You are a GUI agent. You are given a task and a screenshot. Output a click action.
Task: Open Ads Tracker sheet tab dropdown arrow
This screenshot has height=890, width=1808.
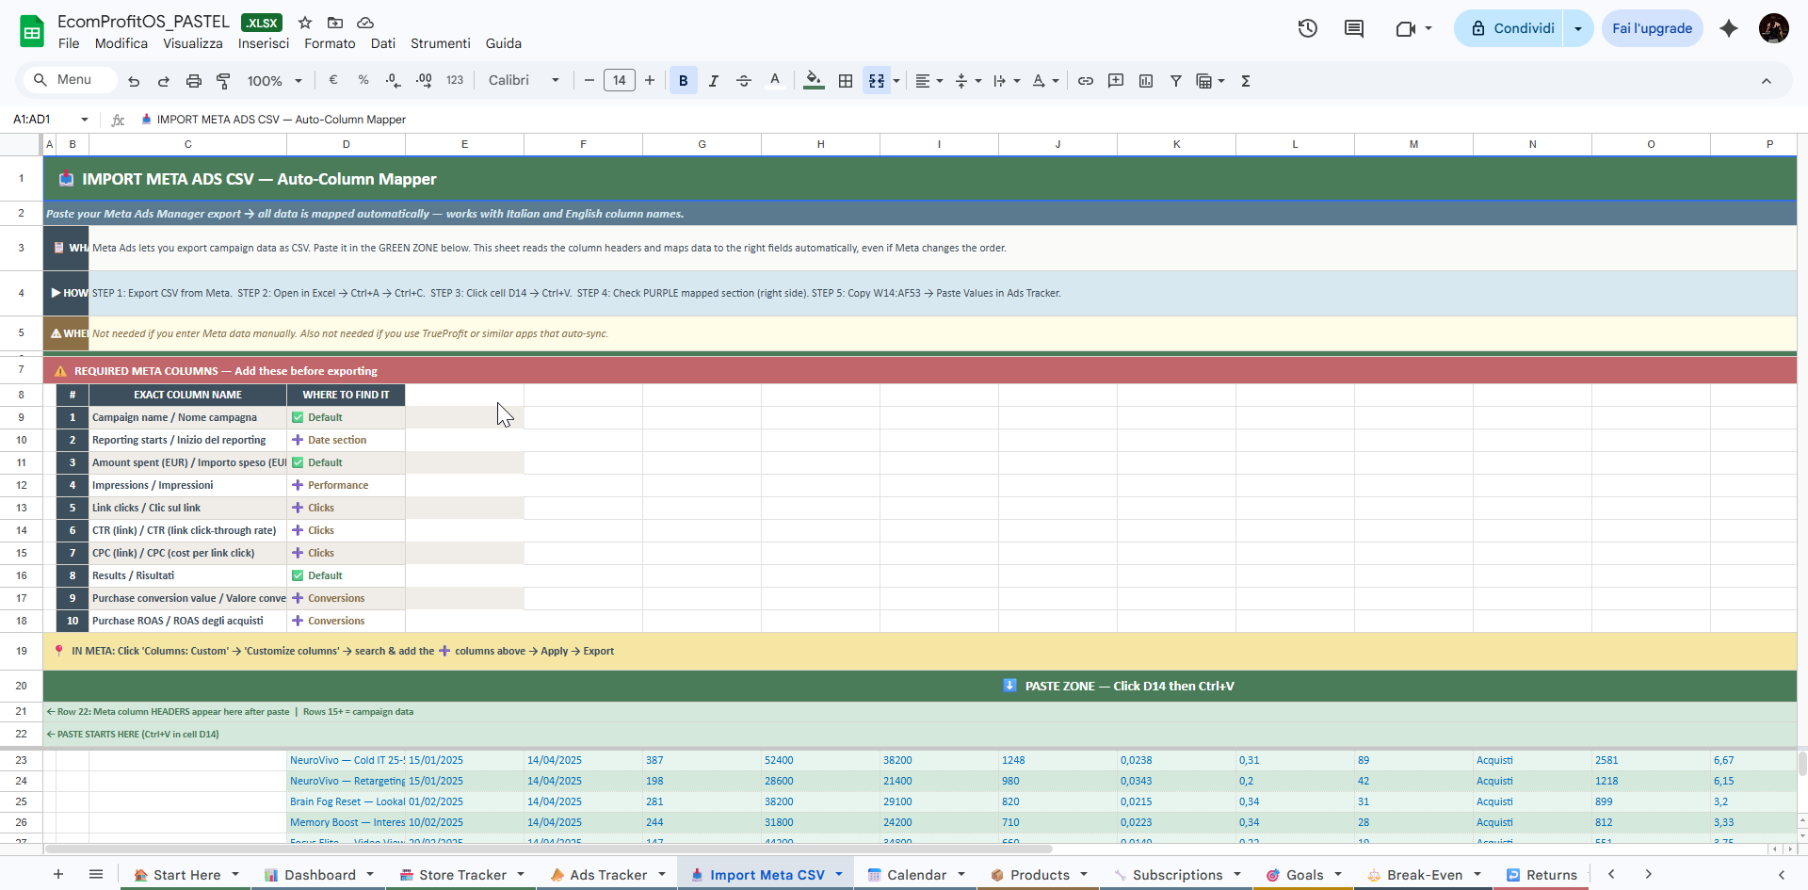[662, 874]
